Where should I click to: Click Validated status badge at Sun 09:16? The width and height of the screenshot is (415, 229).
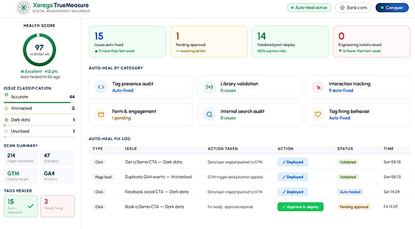[348, 162]
